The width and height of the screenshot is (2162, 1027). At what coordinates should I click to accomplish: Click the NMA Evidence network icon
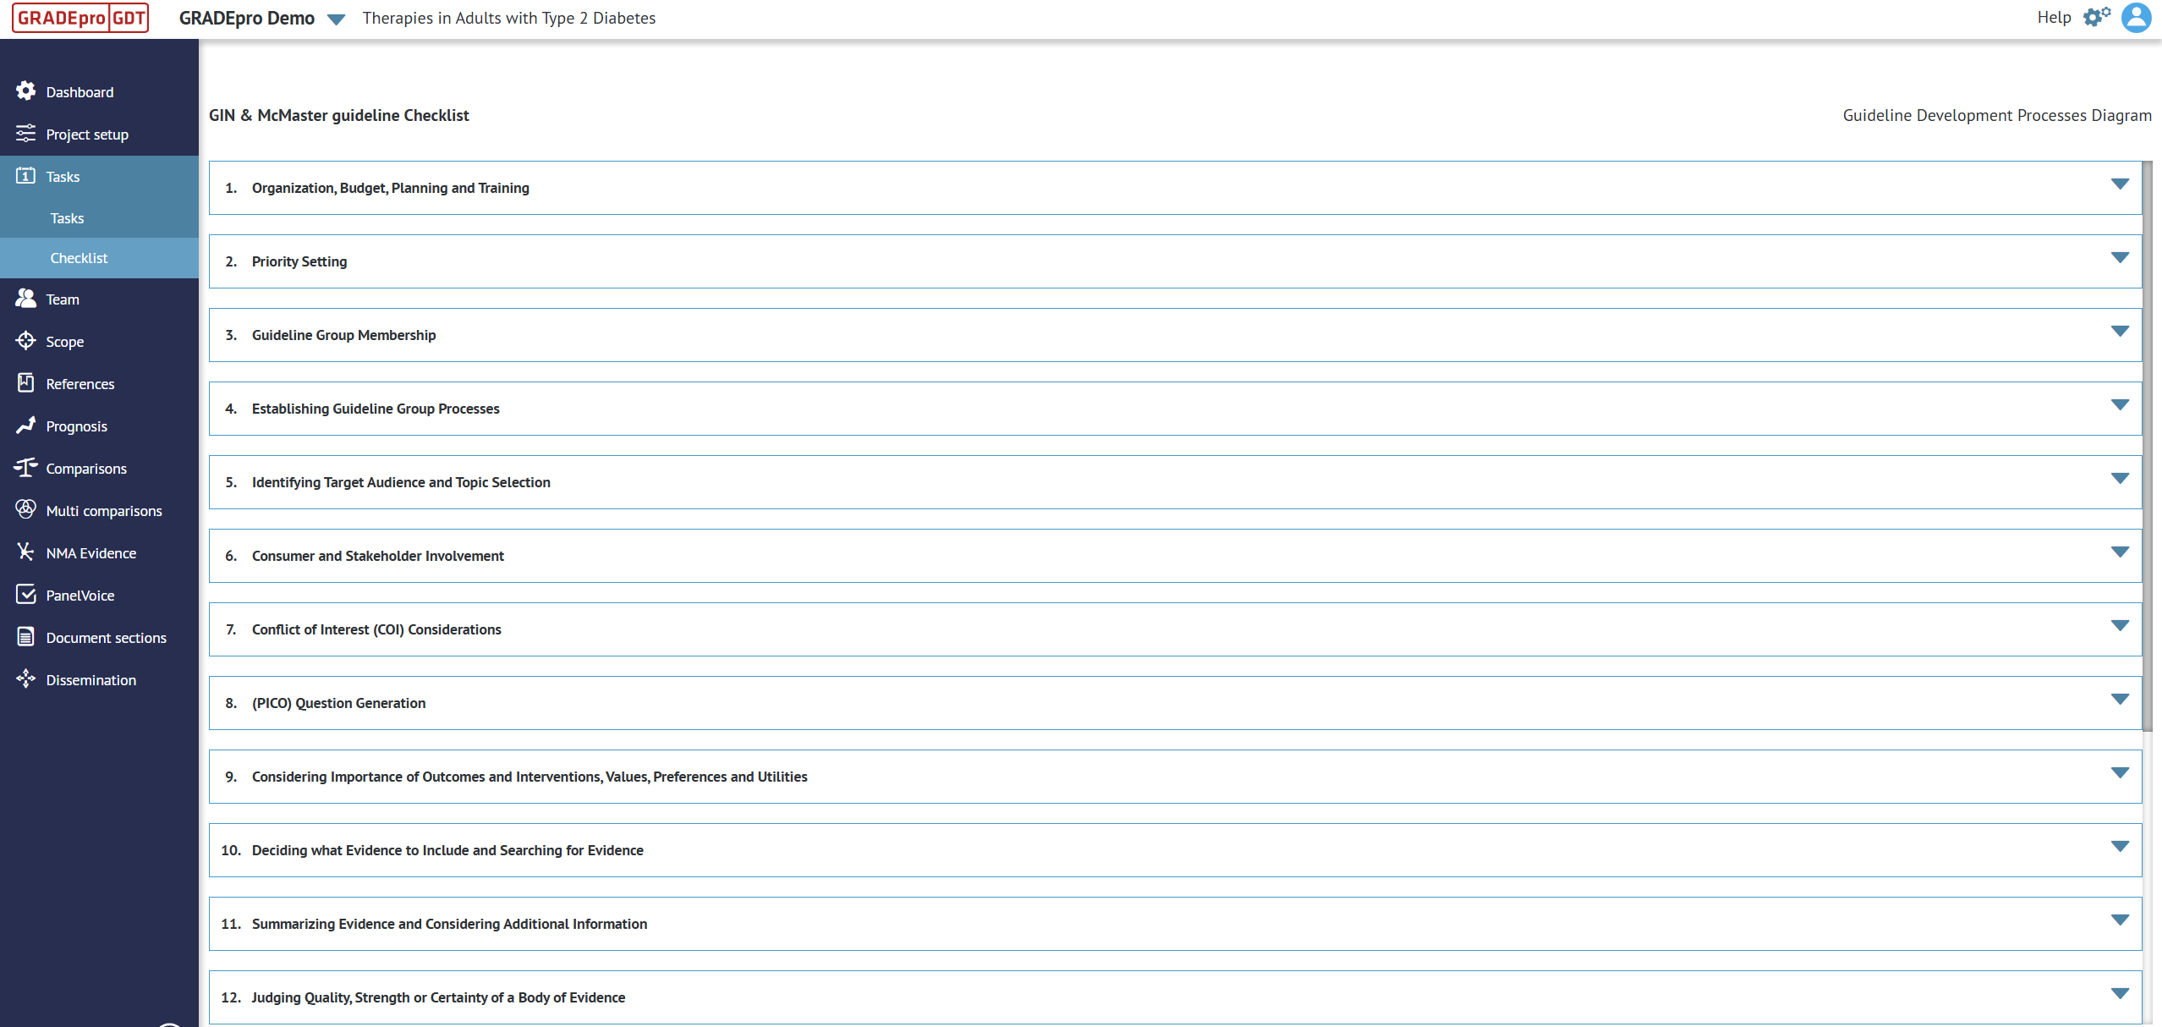pyautogui.click(x=25, y=552)
